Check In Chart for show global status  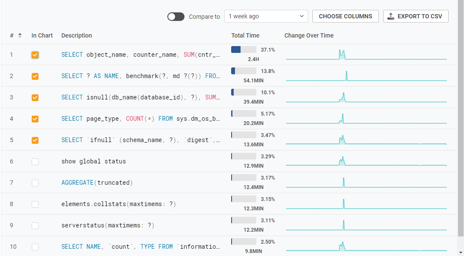(x=35, y=162)
